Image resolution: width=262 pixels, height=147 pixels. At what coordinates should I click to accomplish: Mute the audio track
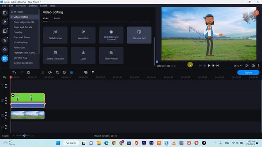(x=6, y=126)
